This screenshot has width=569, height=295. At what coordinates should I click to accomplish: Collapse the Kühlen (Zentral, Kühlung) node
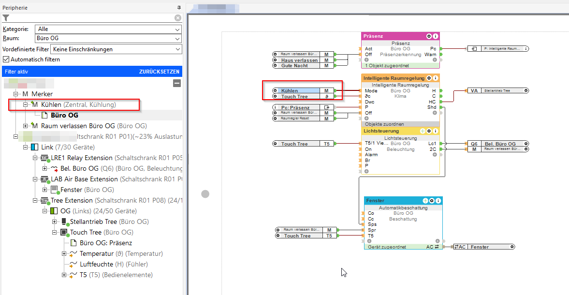click(x=26, y=104)
